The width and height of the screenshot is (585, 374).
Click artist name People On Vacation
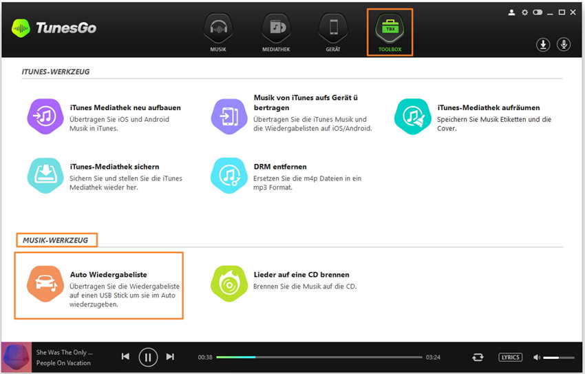point(63,363)
